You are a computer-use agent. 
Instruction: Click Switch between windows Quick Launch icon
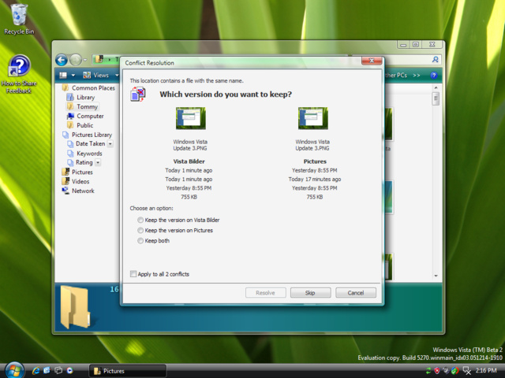click(x=58, y=371)
